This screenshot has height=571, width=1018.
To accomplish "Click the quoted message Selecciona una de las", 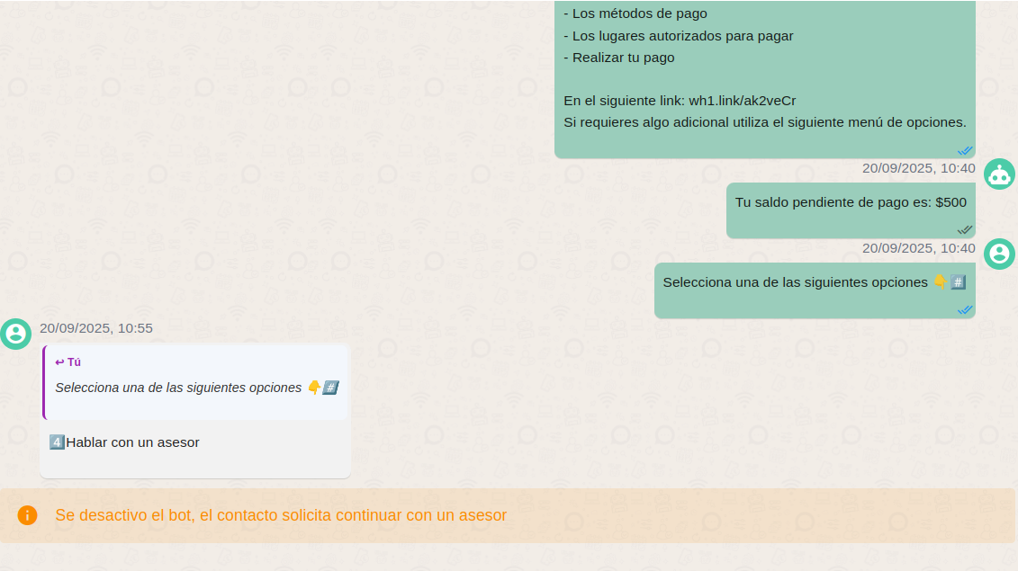I will coord(178,388).
